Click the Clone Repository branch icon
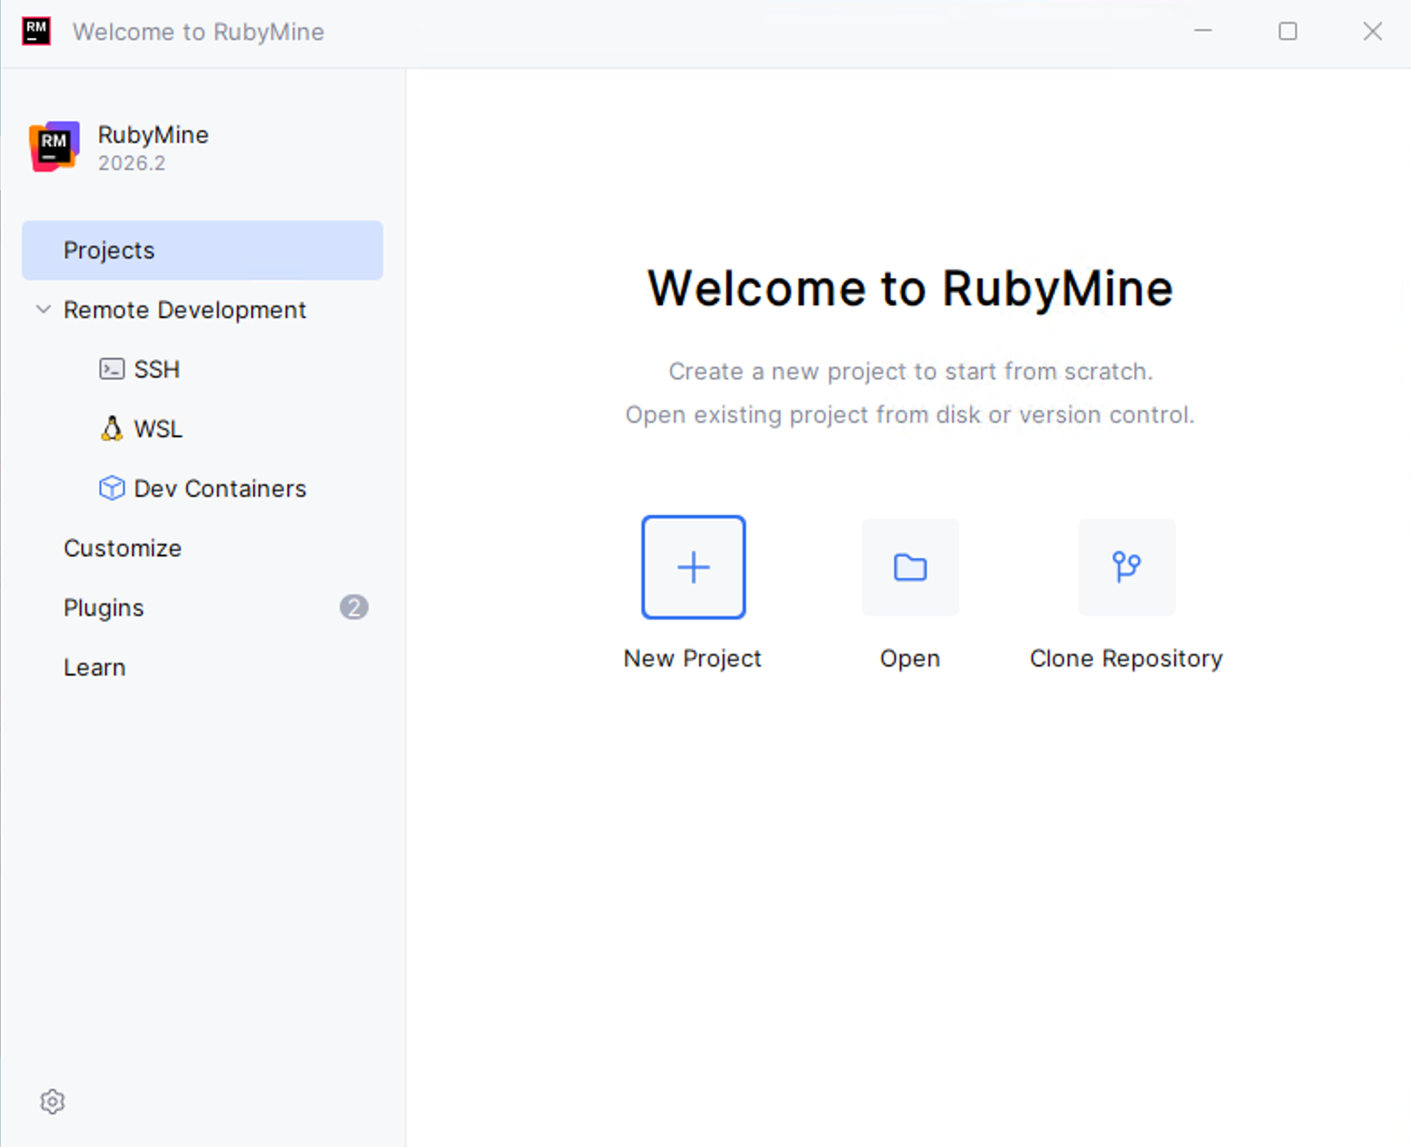 pos(1126,567)
